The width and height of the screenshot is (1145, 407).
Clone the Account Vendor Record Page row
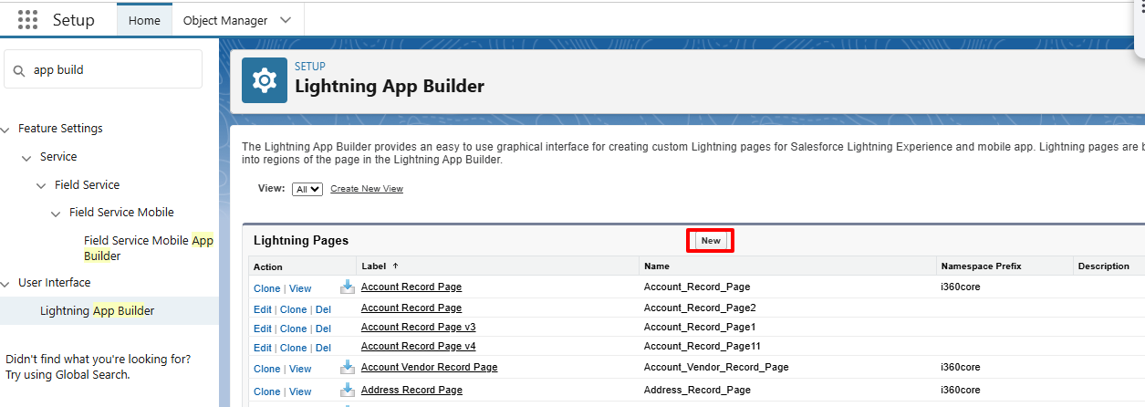pos(267,369)
